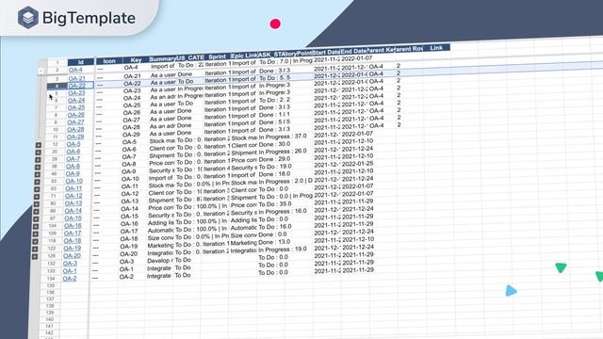
Task: Select row header number 1
Action: (57, 63)
